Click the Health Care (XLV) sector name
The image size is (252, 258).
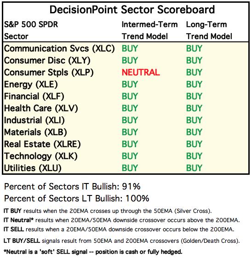[41, 109]
